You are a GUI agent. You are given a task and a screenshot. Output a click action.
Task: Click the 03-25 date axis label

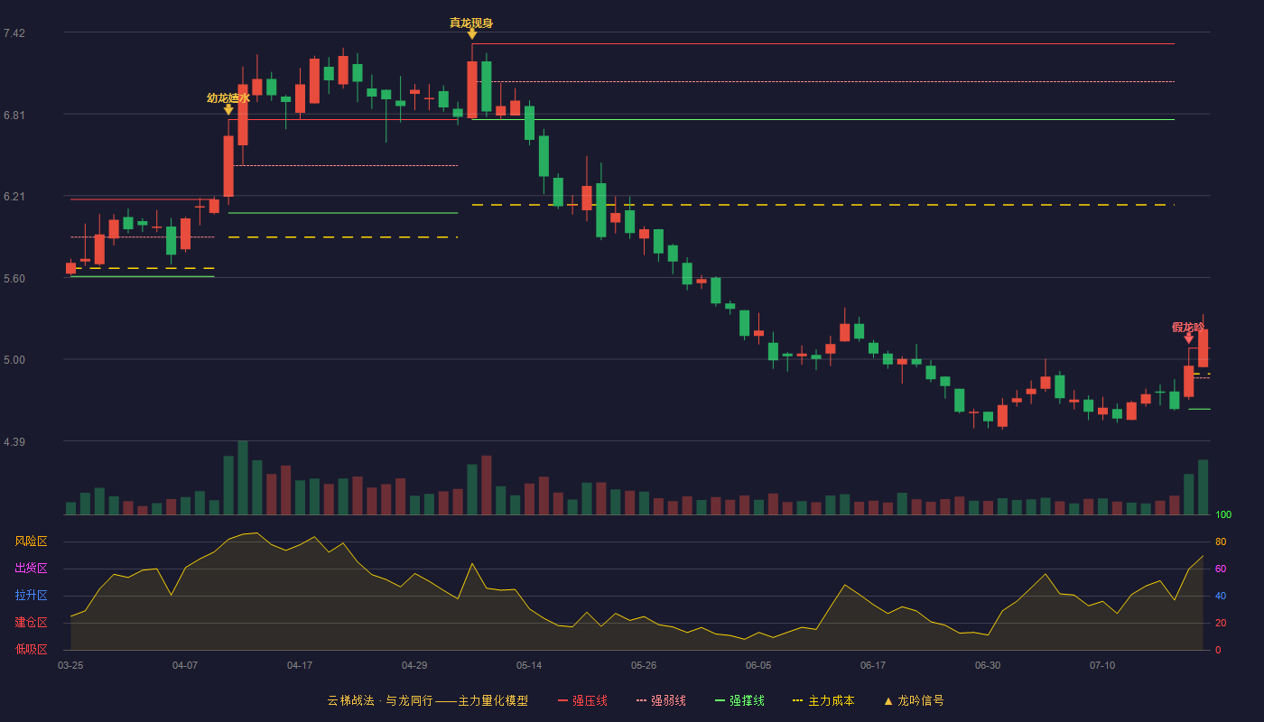click(x=70, y=665)
